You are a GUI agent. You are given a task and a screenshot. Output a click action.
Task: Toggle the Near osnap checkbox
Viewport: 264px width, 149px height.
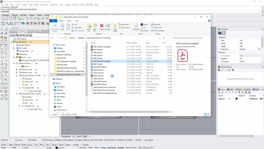pyautogui.click(x=8, y=145)
